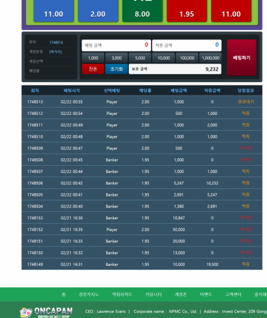Click the 베팅금액 column header
The height and width of the screenshot is (318, 267).
179,91
